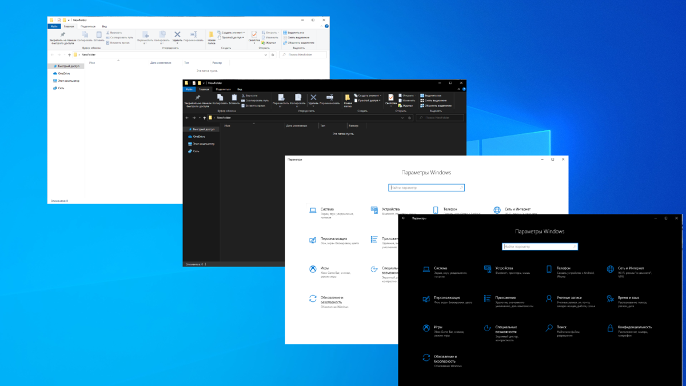Open Обновление и безопасность in light Settings
Viewport: 686px width, 386px height.
tap(329, 301)
